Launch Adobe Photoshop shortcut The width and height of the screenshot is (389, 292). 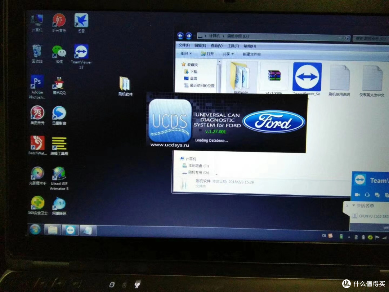[x=37, y=87]
